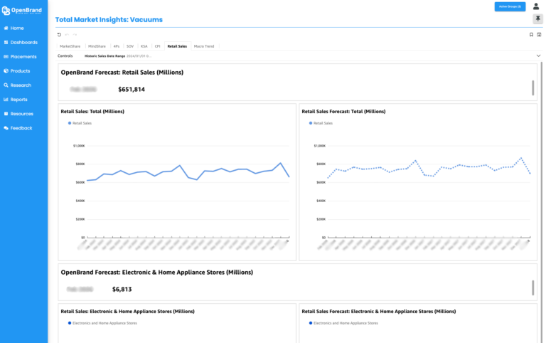This screenshot has width=546, height=343.
Task: Click 'Retail Sales: Total (Millions)' chart title
Action: point(92,112)
